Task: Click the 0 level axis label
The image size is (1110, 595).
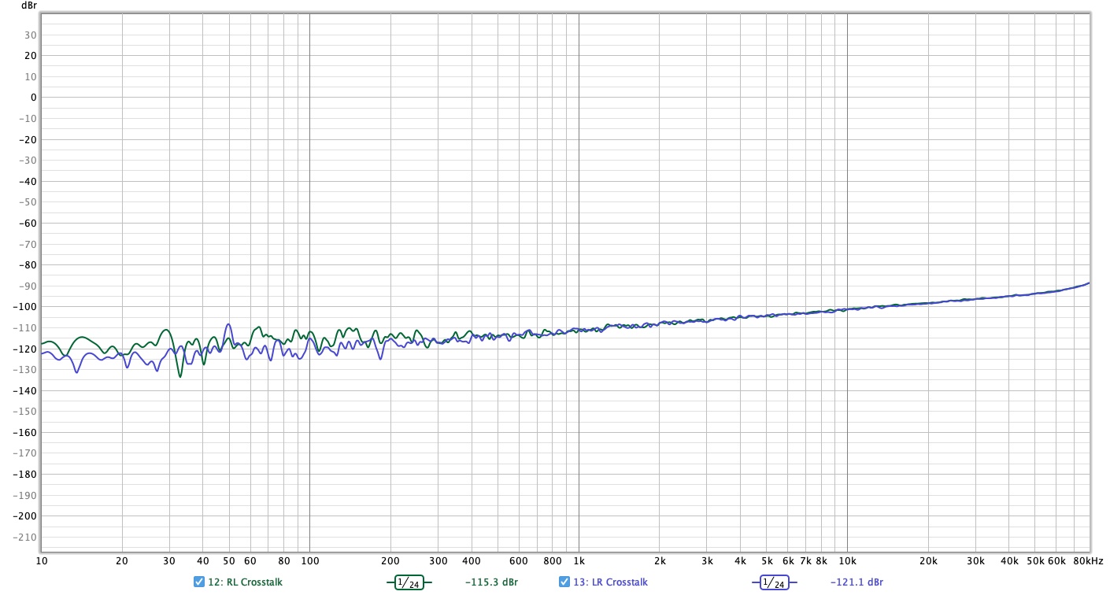Action: pyautogui.click(x=33, y=98)
